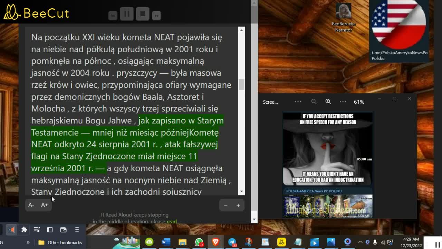Screen dimensions: 442x249
Task: Expand the system tray hidden icons chevron
Action: pos(360,242)
